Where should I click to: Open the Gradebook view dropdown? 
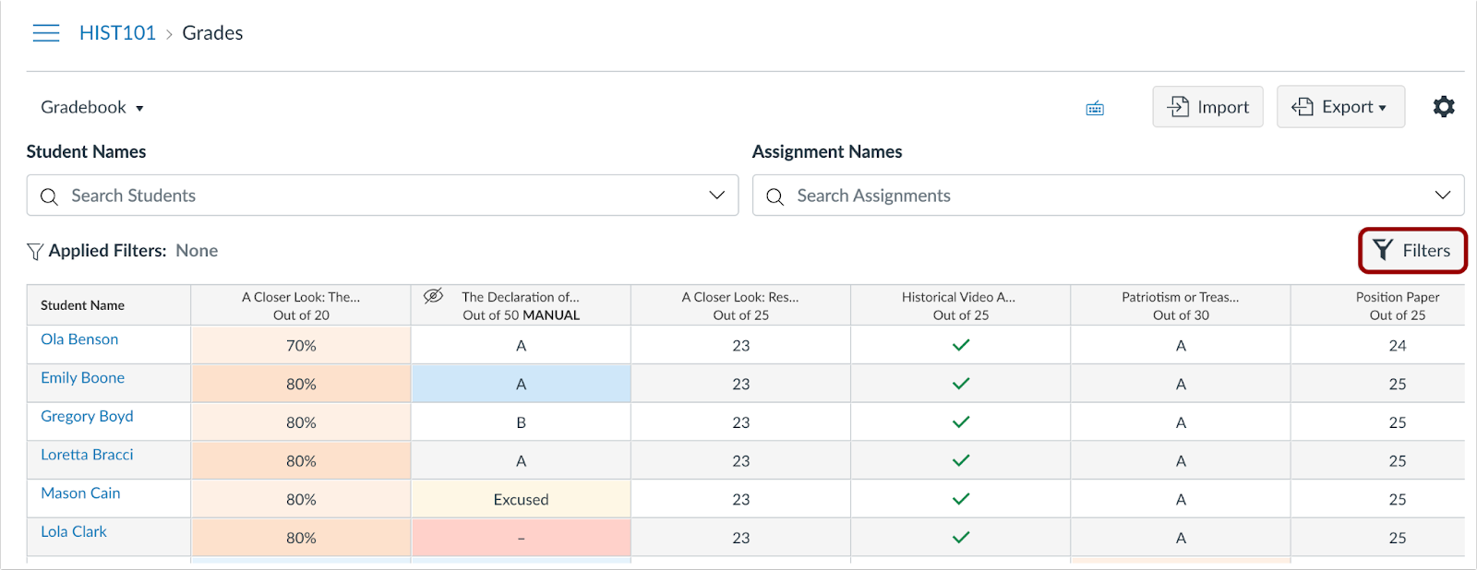[x=92, y=108]
